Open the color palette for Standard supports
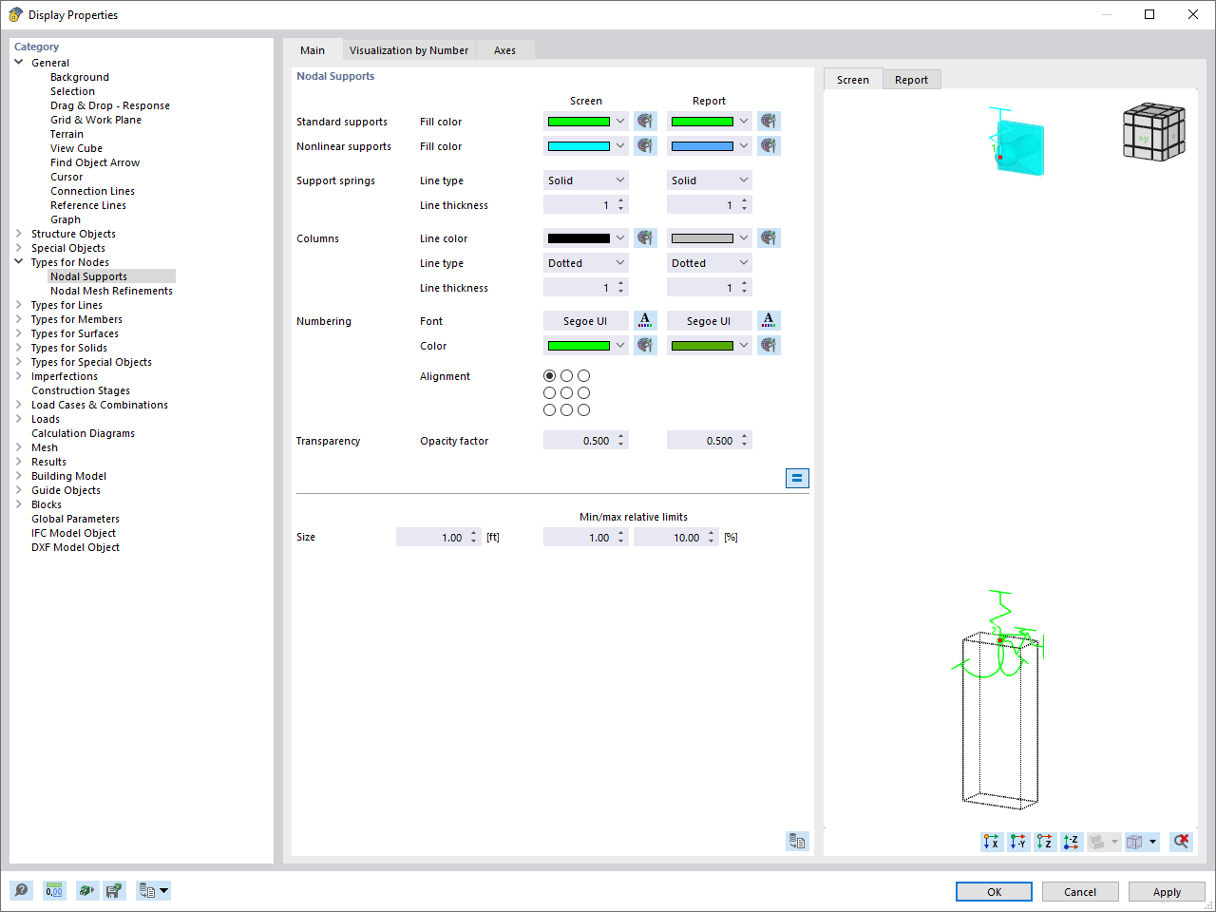1216x912 pixels. coord(645,121)
